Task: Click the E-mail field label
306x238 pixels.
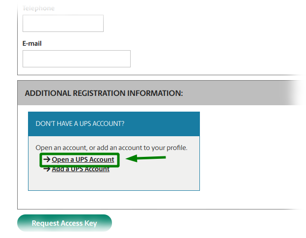Action: click(x=32, y=43)
